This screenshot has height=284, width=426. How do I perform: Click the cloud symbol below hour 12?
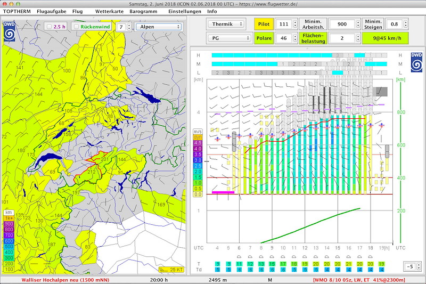[x=305, y=257]
